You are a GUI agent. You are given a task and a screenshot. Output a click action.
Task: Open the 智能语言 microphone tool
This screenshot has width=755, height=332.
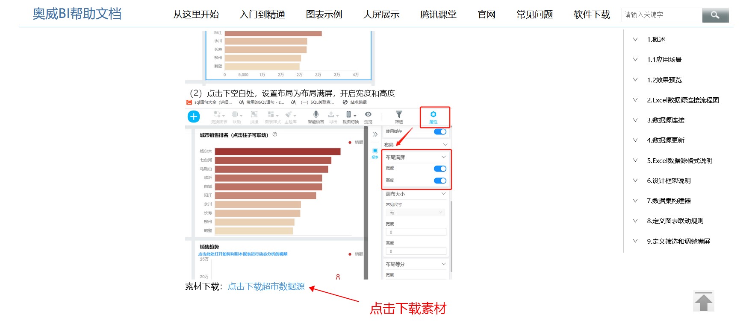(316, 116)
